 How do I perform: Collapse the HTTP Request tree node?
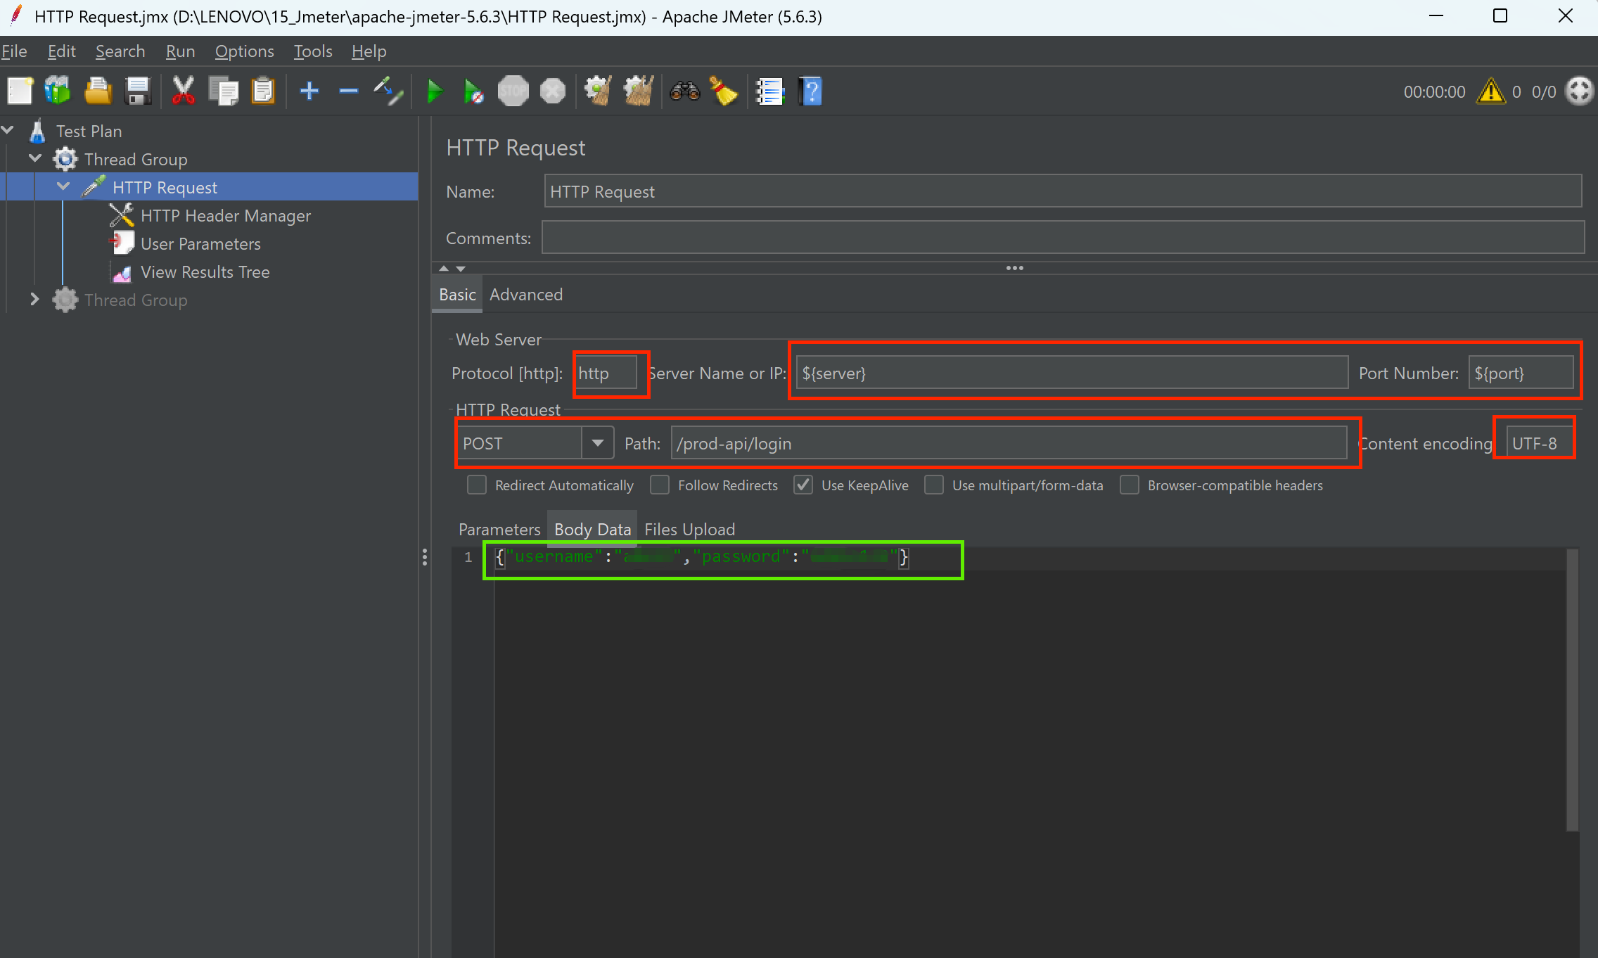[x=63, y=186]
